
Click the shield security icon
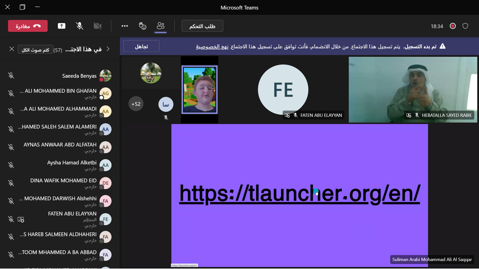(x=465, y=26)
